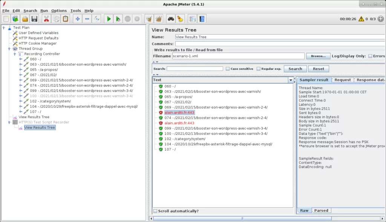Select the Sampler result tab

pos(314,80)
